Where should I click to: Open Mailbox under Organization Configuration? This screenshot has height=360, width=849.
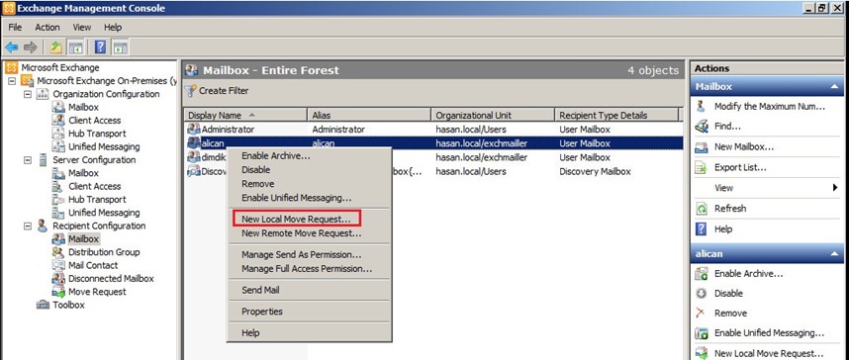[83, 107]
